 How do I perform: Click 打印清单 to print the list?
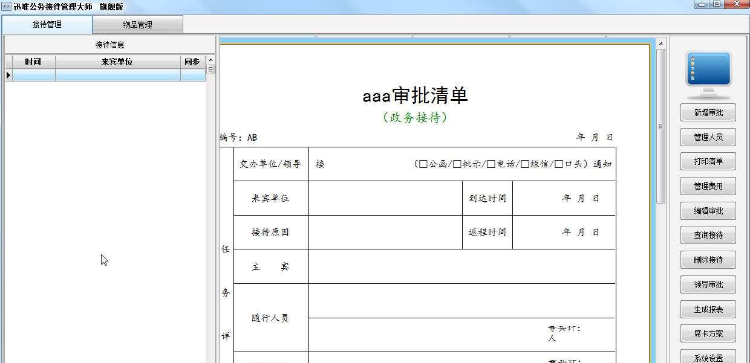[708, 161]
